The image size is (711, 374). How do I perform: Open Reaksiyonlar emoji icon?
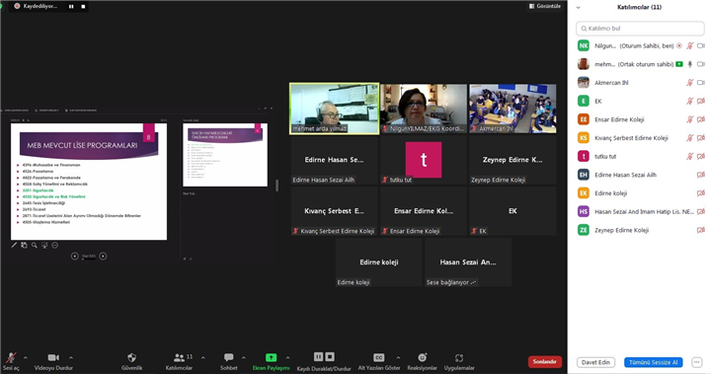(x=423, y=357)
